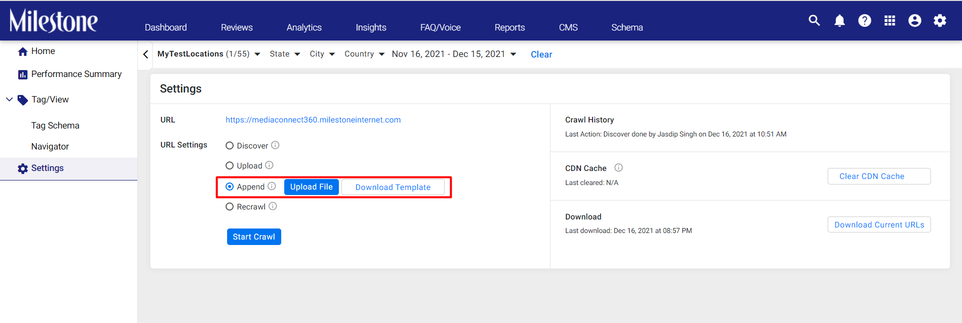Collapse sidebar with the back chevron
This screenshot has width=962, height=323.
click(x=145, y=54)
